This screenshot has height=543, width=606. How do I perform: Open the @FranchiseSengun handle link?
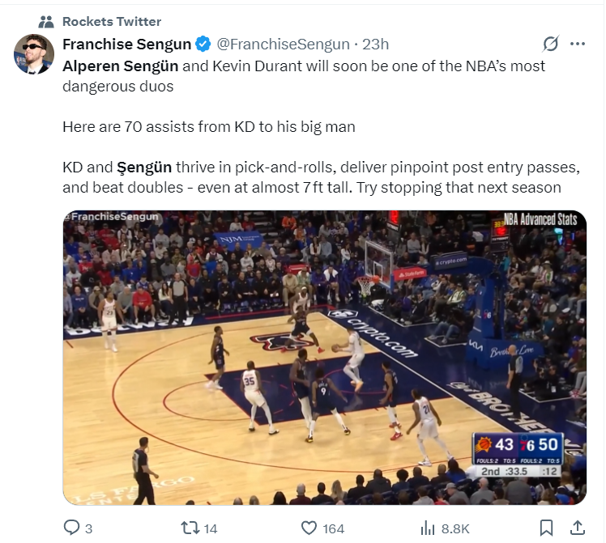(283, 44)
